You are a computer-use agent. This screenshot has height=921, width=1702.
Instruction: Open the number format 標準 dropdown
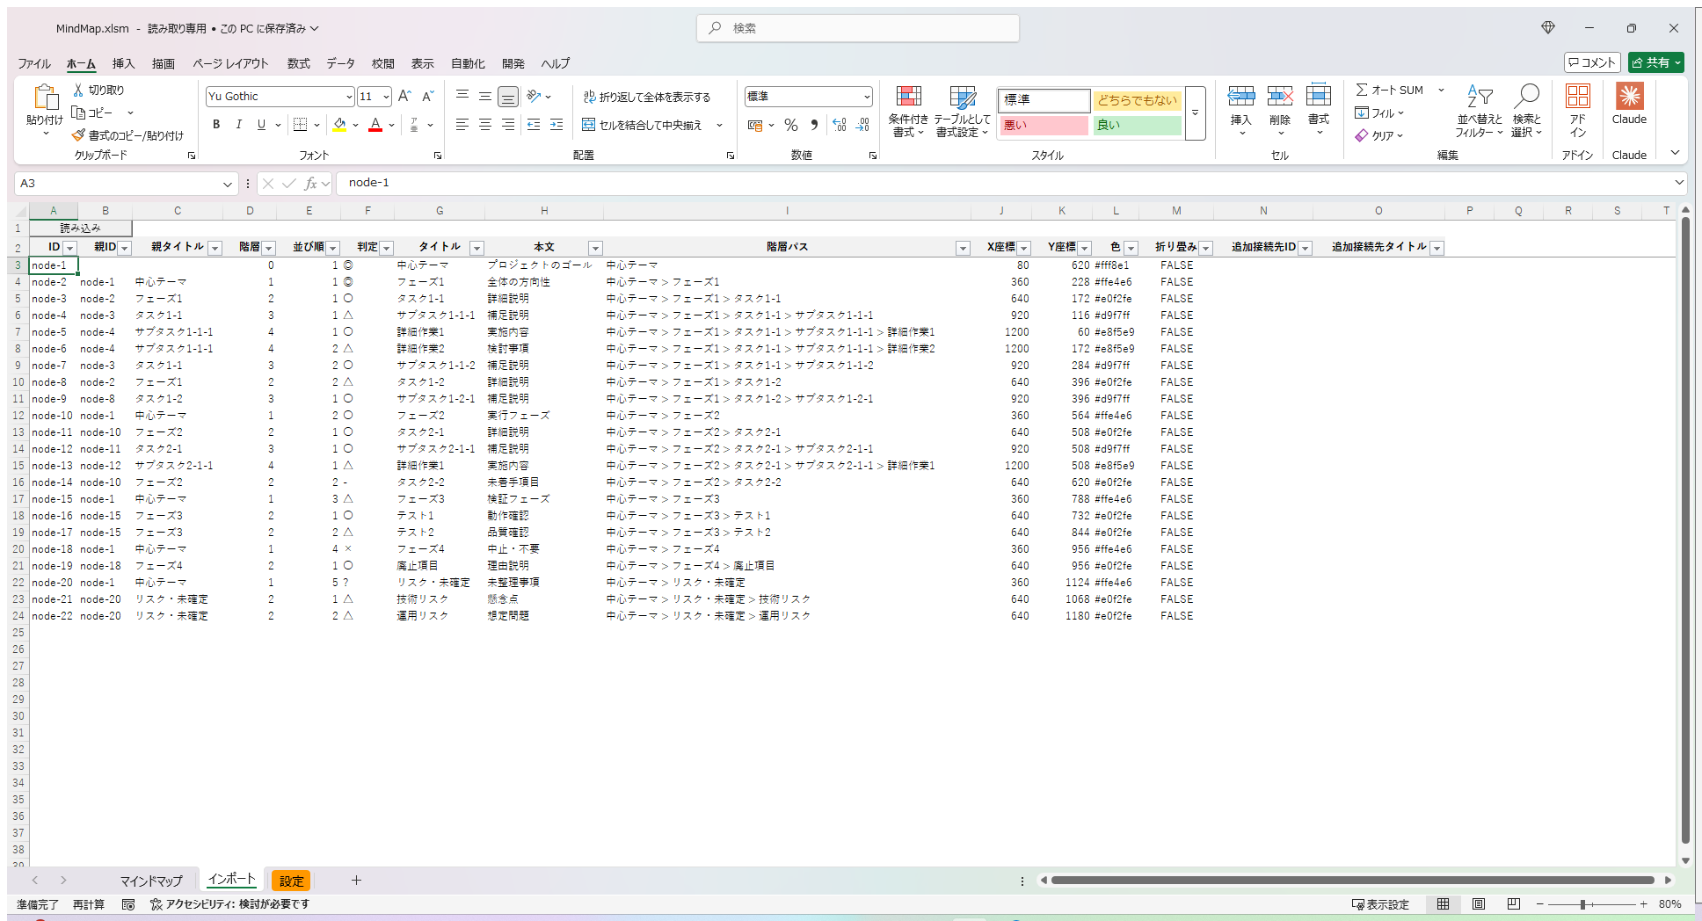coord(867,97)
